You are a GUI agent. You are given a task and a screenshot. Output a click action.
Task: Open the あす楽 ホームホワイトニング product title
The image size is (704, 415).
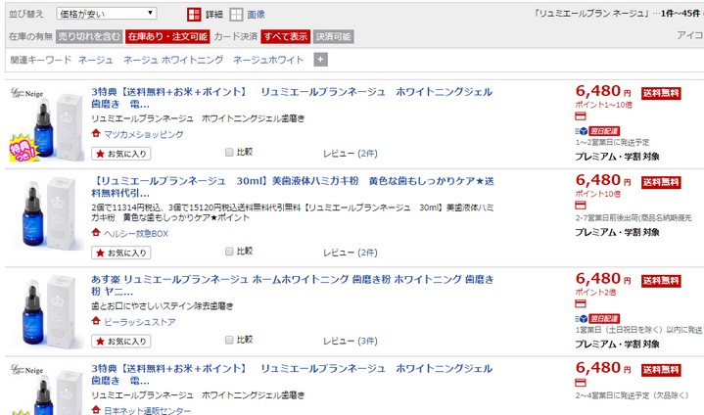(x=293, y=285)
